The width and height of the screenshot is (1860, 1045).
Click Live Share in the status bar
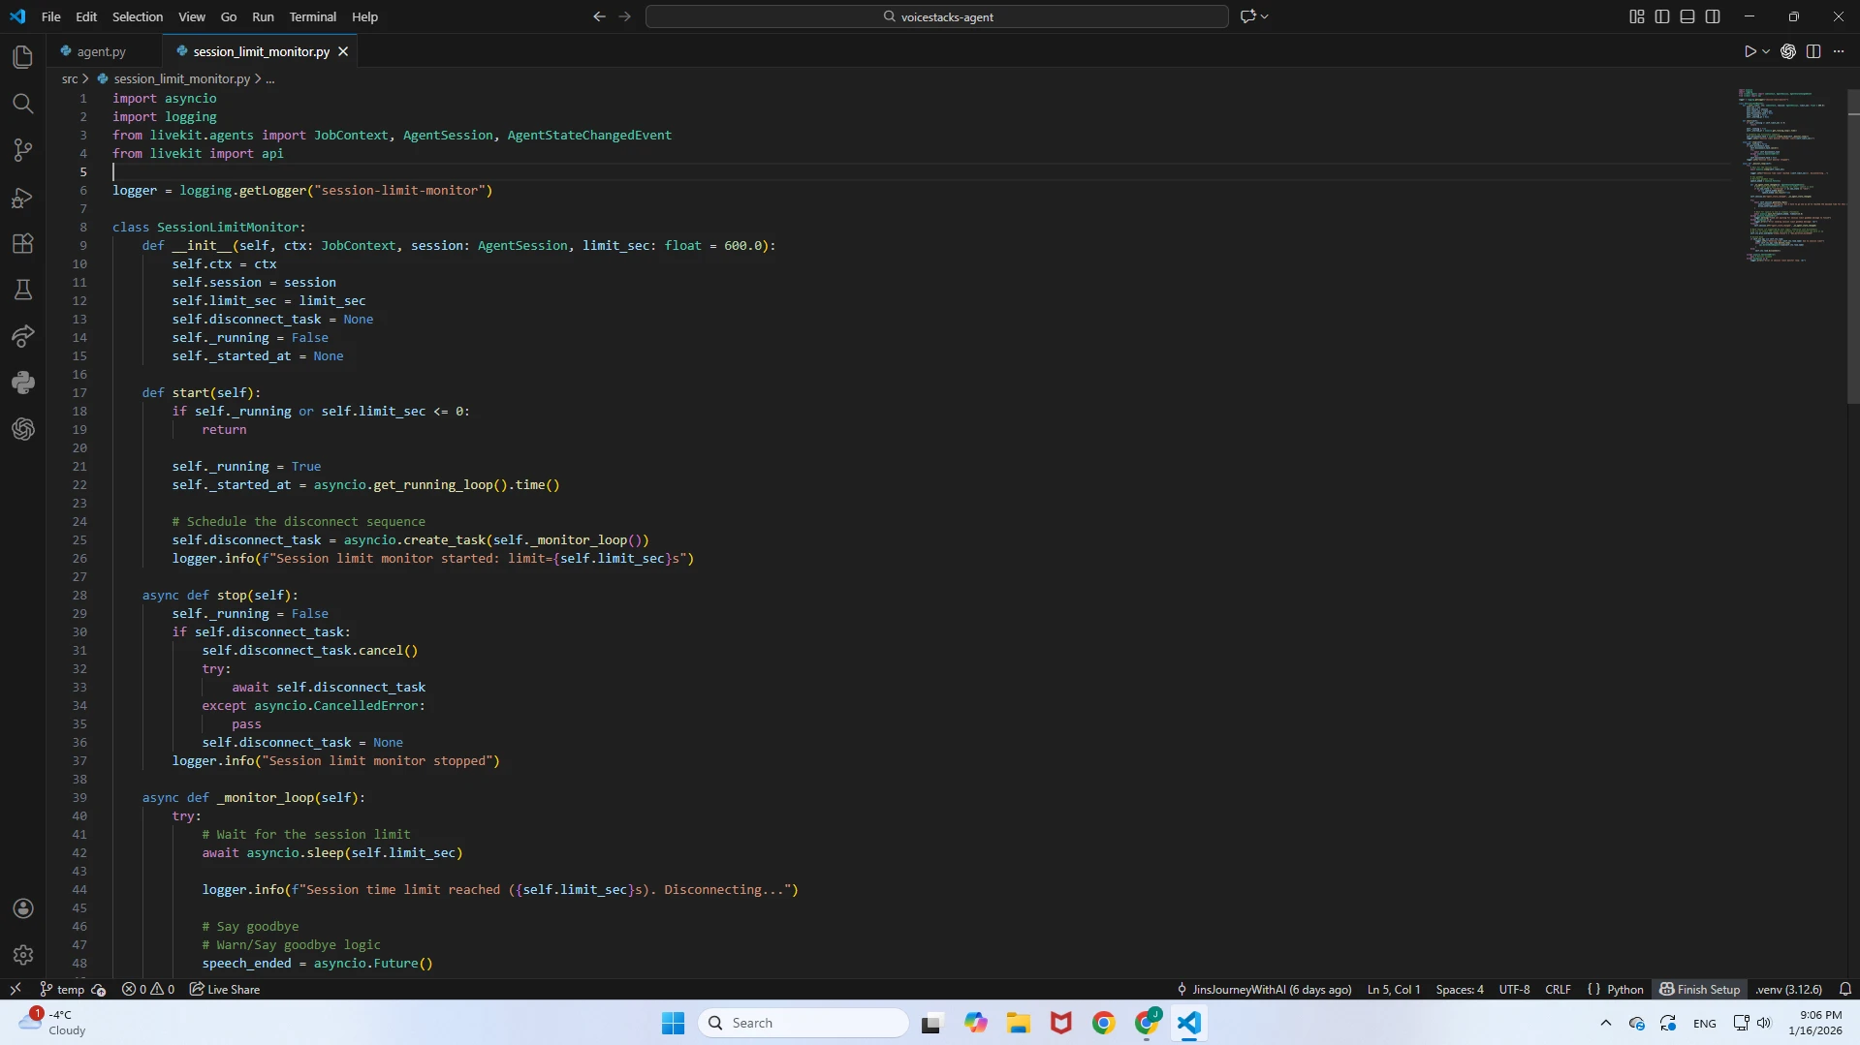[x=225, y=990]
